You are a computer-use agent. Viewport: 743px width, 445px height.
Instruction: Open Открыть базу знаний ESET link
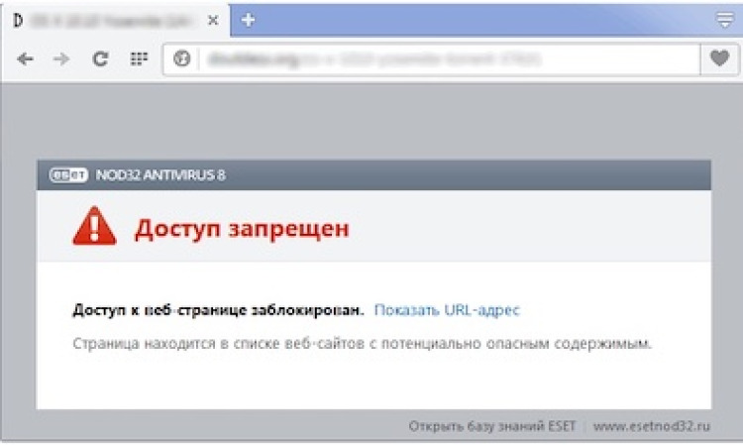pyautogui.click(x=491, y=426)
